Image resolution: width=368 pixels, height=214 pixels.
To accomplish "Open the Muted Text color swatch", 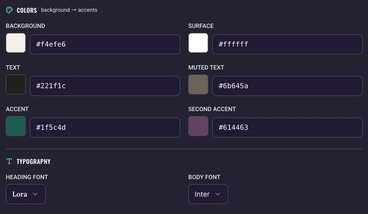I will point(198,84).
